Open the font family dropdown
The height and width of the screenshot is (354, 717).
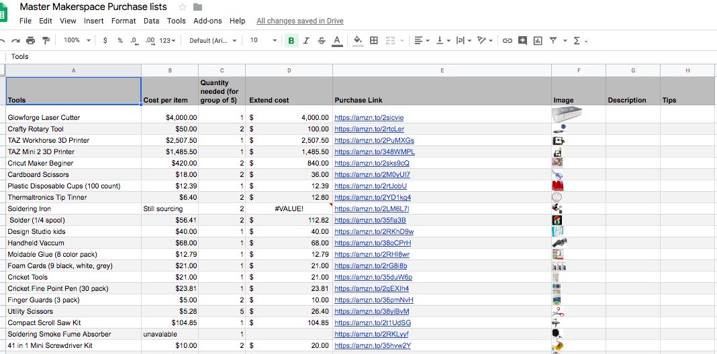213,41
